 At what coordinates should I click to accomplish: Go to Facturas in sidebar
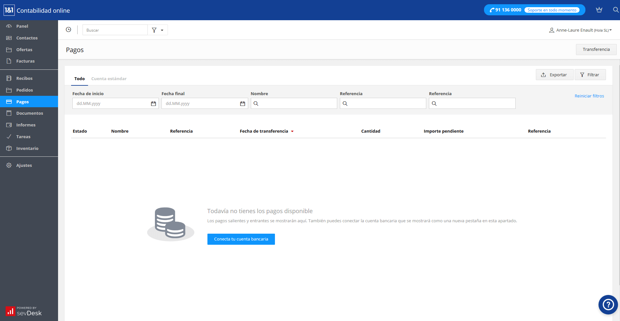click(25, 61)
